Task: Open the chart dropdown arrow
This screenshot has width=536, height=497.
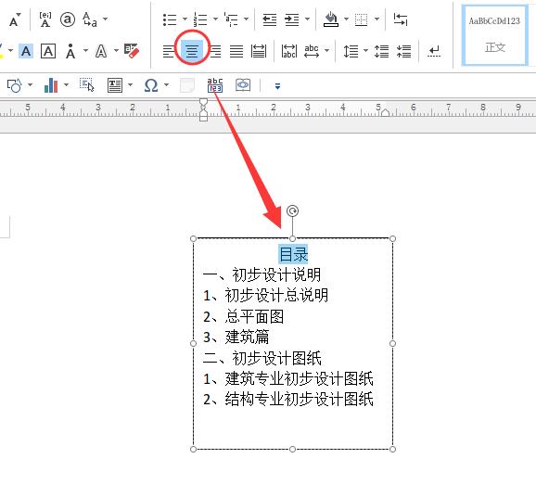Action: coord(67,84)
